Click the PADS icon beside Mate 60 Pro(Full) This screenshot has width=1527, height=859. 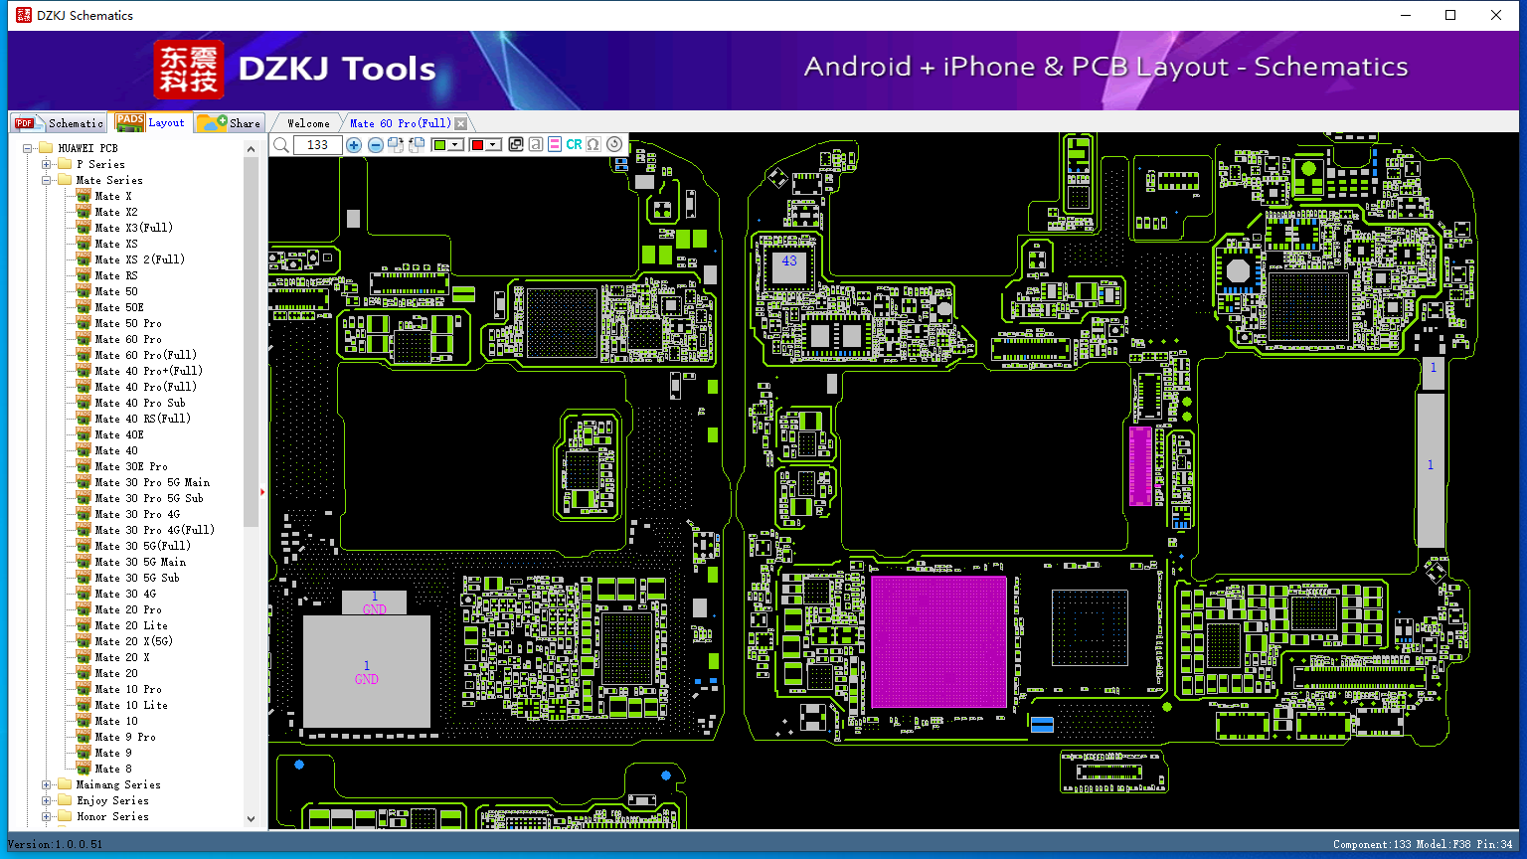84,356
